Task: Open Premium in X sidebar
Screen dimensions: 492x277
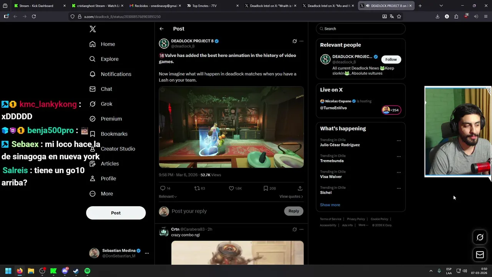Action: (x=106, y=119)
